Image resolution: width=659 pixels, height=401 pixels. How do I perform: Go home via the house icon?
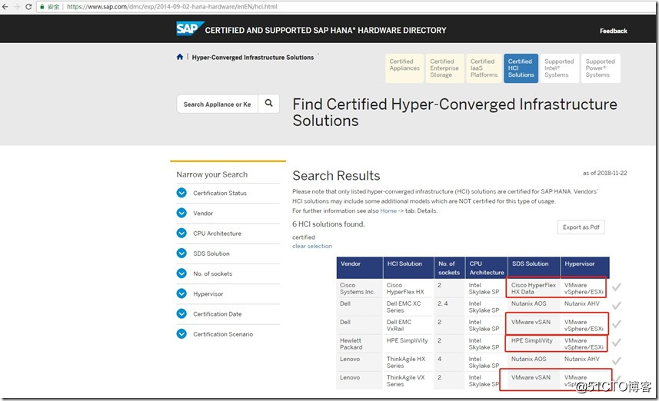[180, 57]
